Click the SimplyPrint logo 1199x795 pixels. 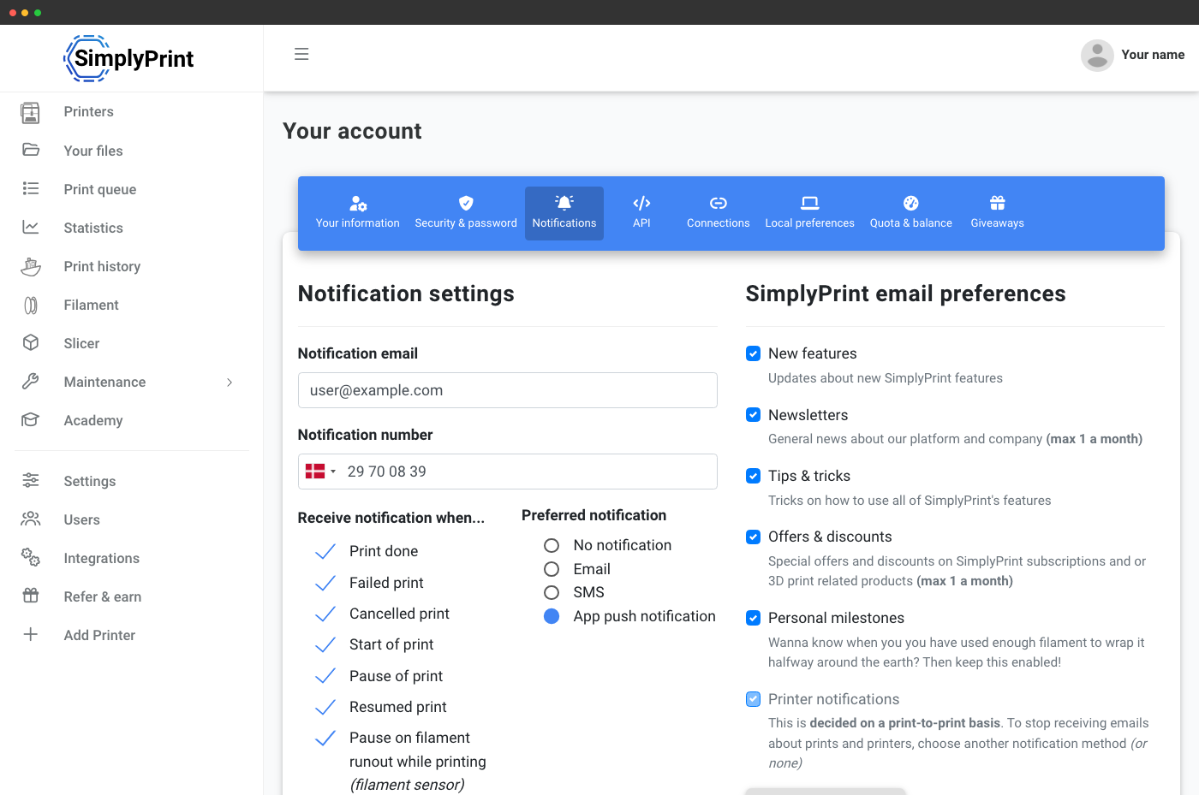128,58
